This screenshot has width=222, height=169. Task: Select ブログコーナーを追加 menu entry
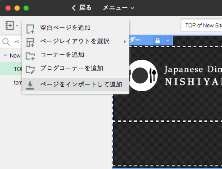[76, 68]
